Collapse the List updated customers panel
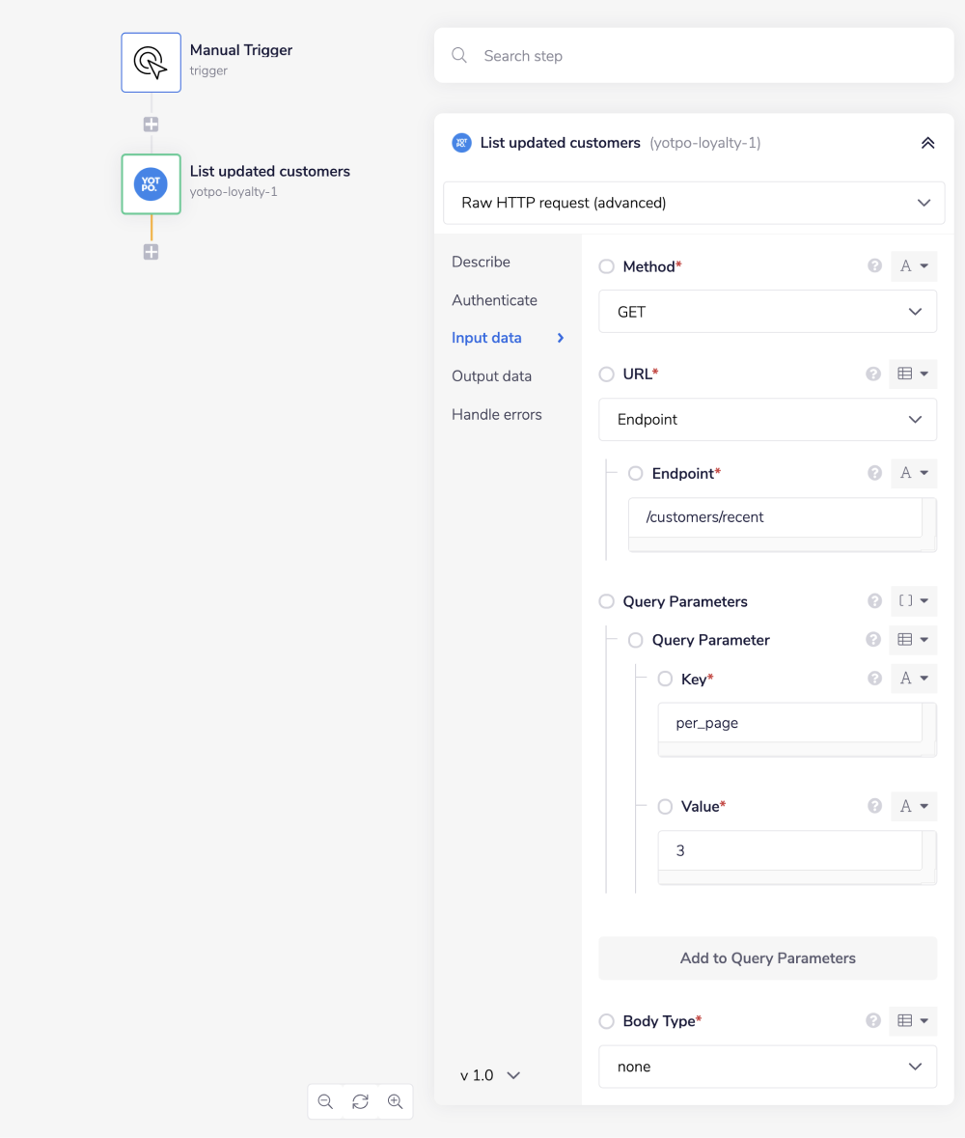This screenshot has height=1138, width=965. tap(927, 143)
